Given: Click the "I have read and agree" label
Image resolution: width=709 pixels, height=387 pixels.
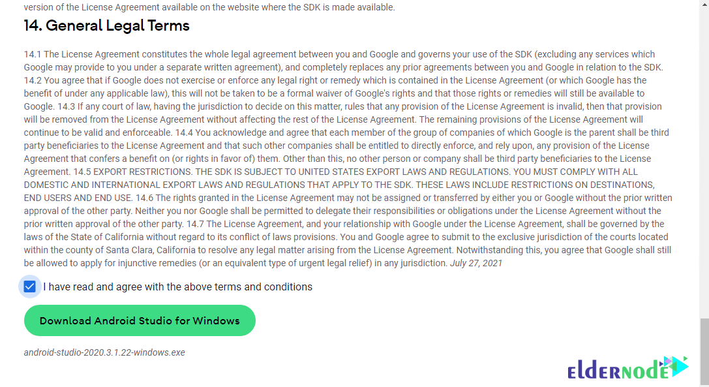Looking at the screenshot, I should pyautogui.click(x=177, y=287).
